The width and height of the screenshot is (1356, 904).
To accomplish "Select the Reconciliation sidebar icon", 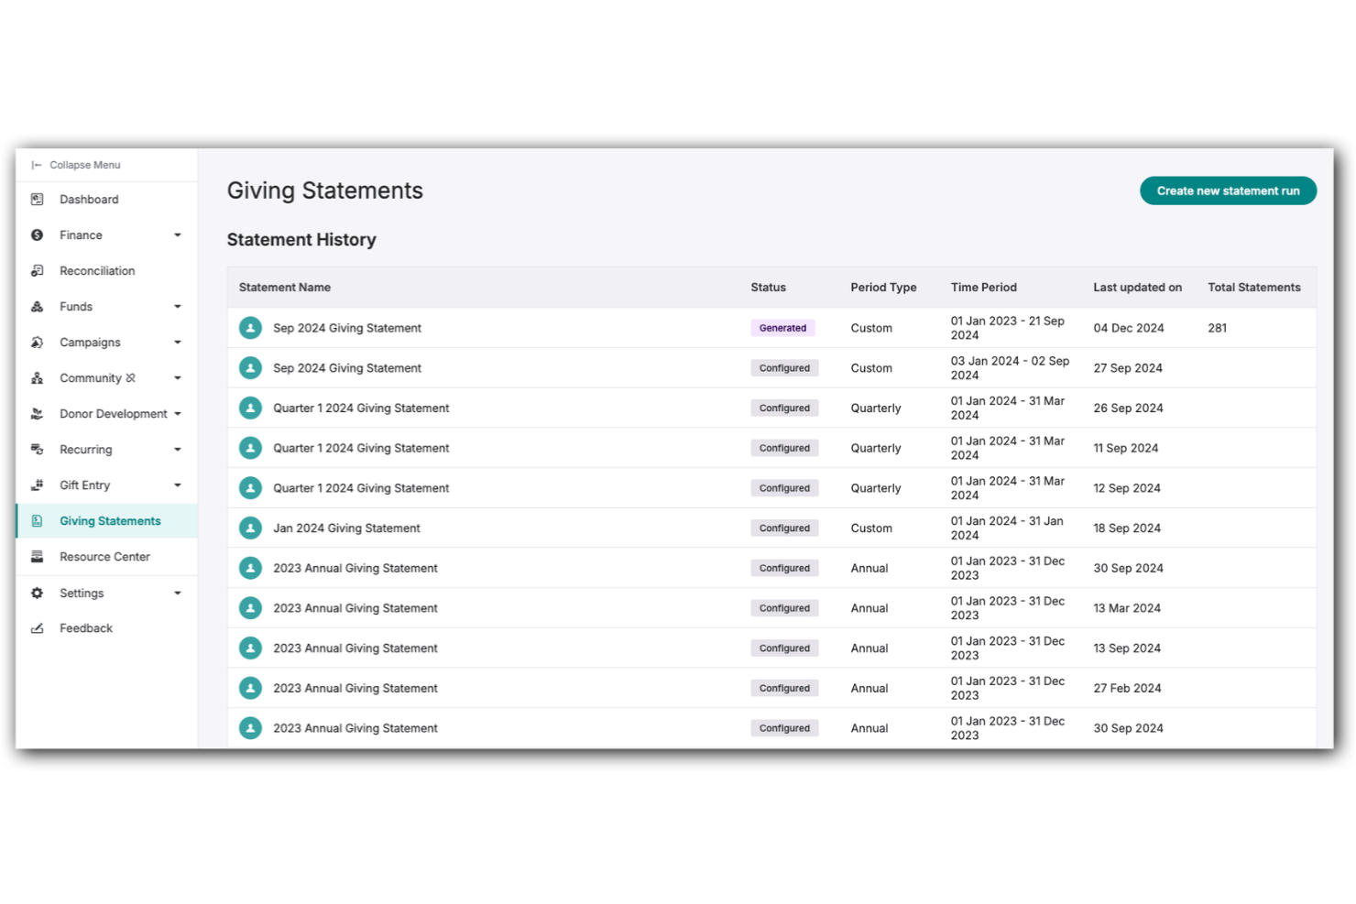I will click(x=37, y=270).
